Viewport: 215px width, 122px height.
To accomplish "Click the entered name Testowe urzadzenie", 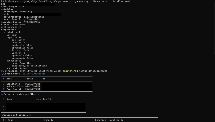I will 33,74.
